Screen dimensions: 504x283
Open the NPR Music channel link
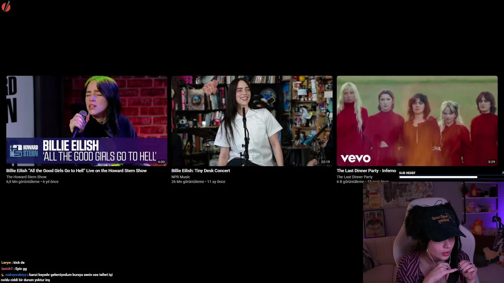pos(181,177)
